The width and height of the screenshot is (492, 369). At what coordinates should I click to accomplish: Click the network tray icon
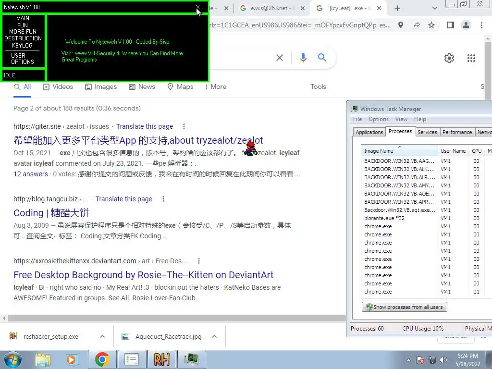click(x=432, y=360)
